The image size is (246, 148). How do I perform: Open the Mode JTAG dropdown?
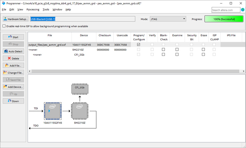click(x=168, y=19)
